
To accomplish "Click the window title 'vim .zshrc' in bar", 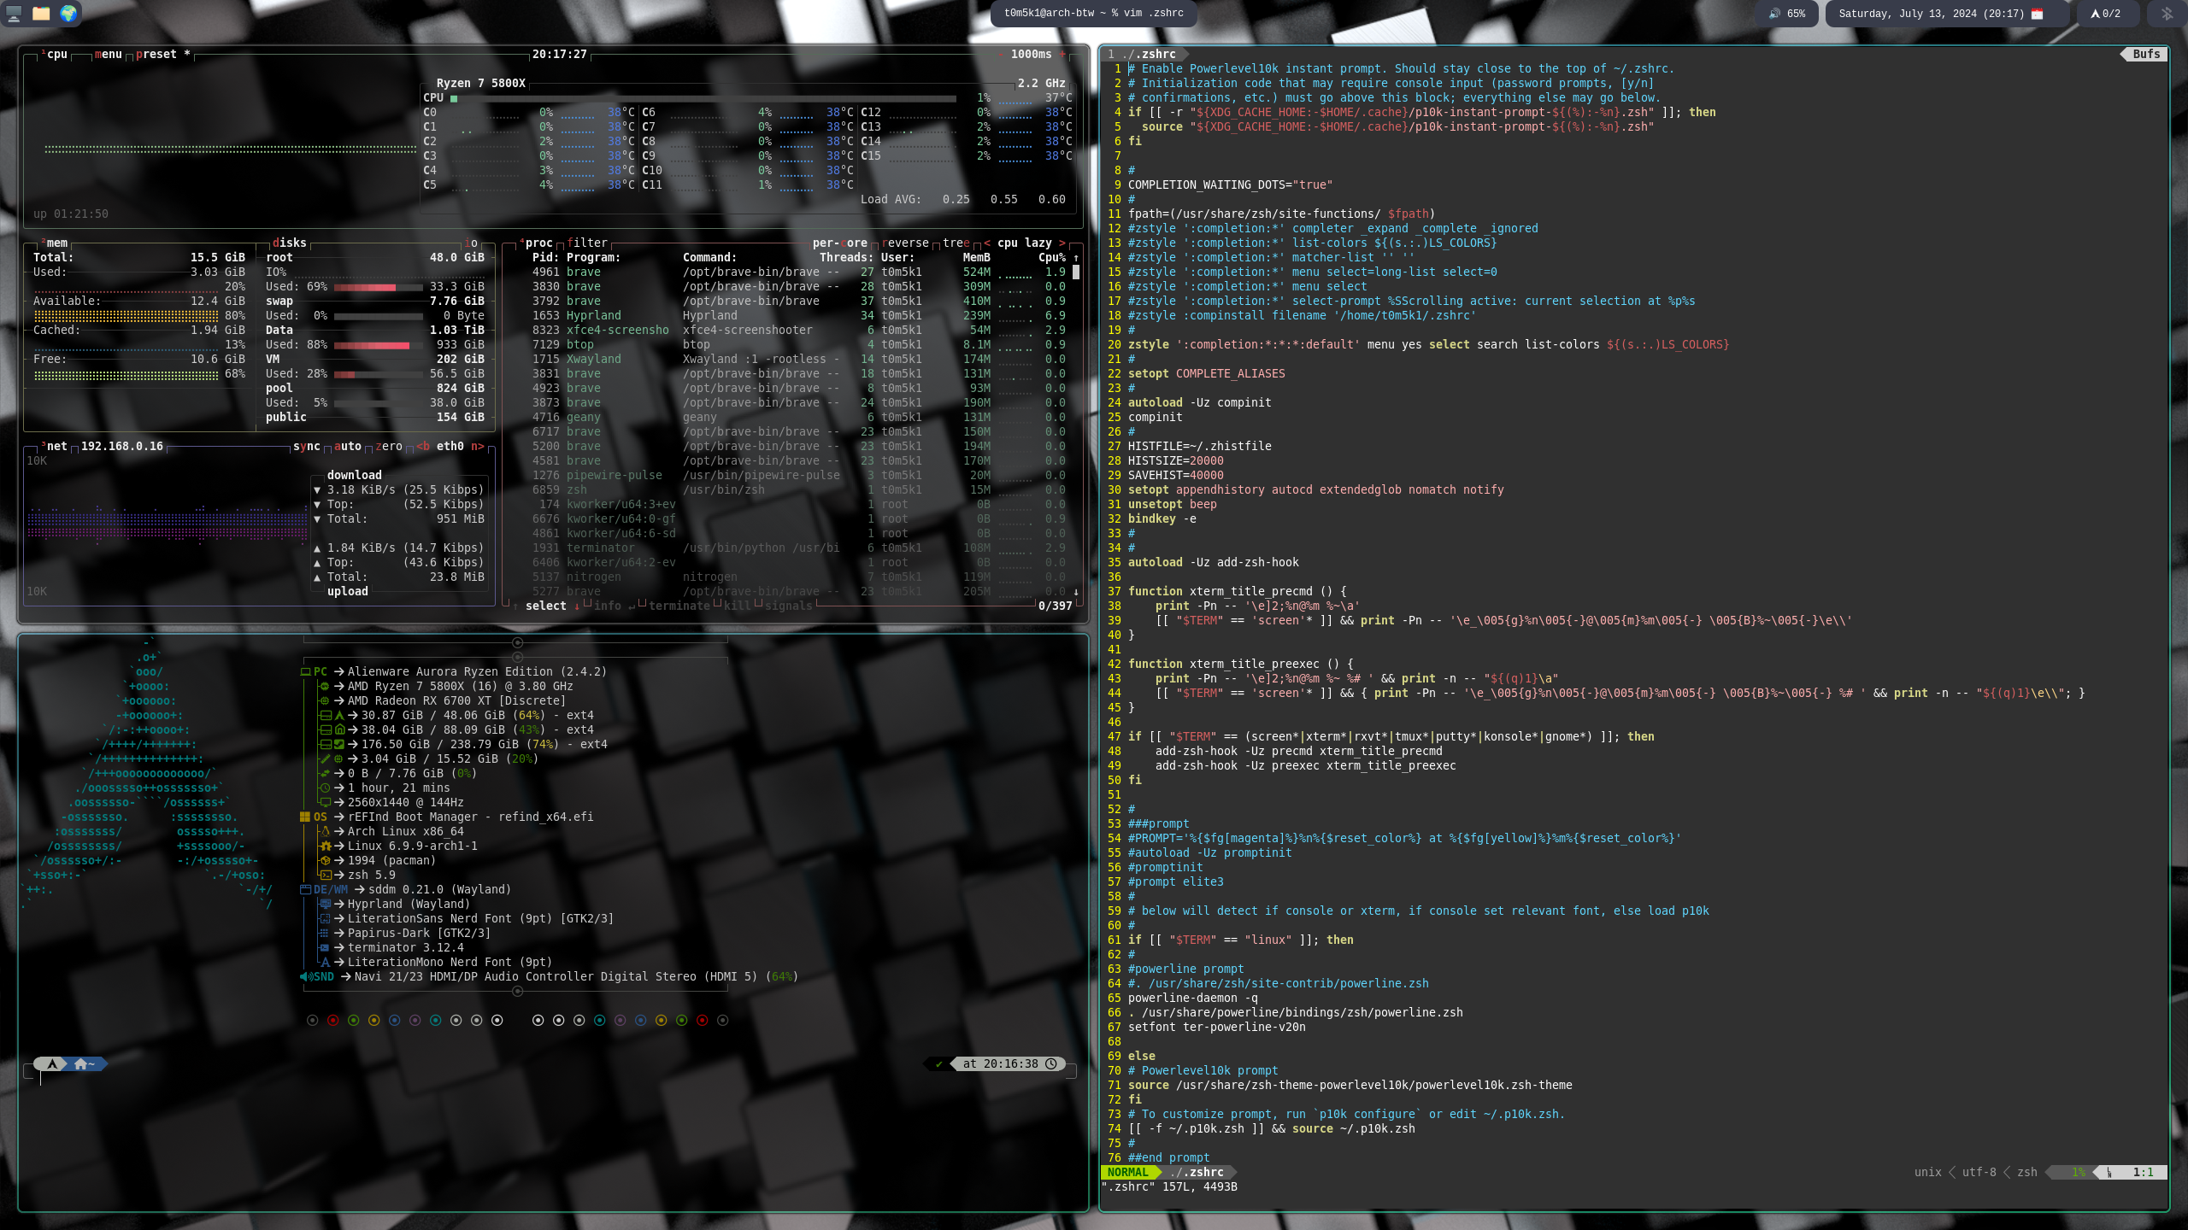I will coord(1093,14).
